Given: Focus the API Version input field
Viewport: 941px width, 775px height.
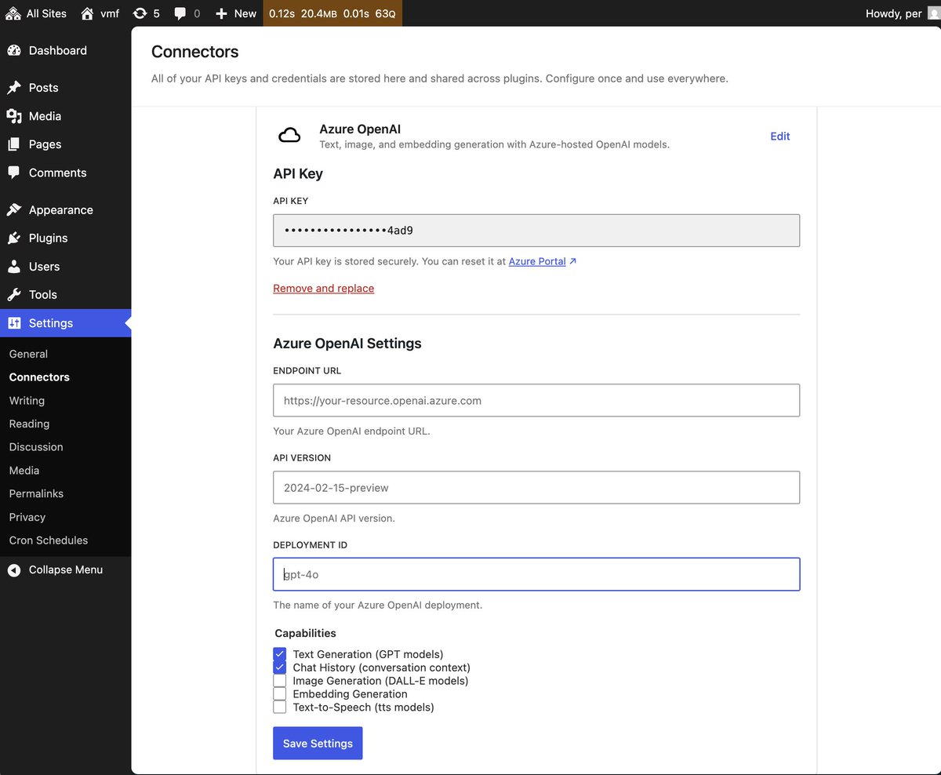Looking at the screenshot, I should coord(536,487).
